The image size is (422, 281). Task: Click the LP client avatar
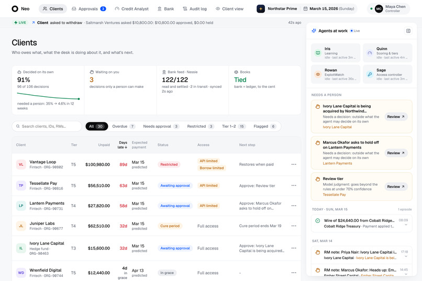(21, 206)
